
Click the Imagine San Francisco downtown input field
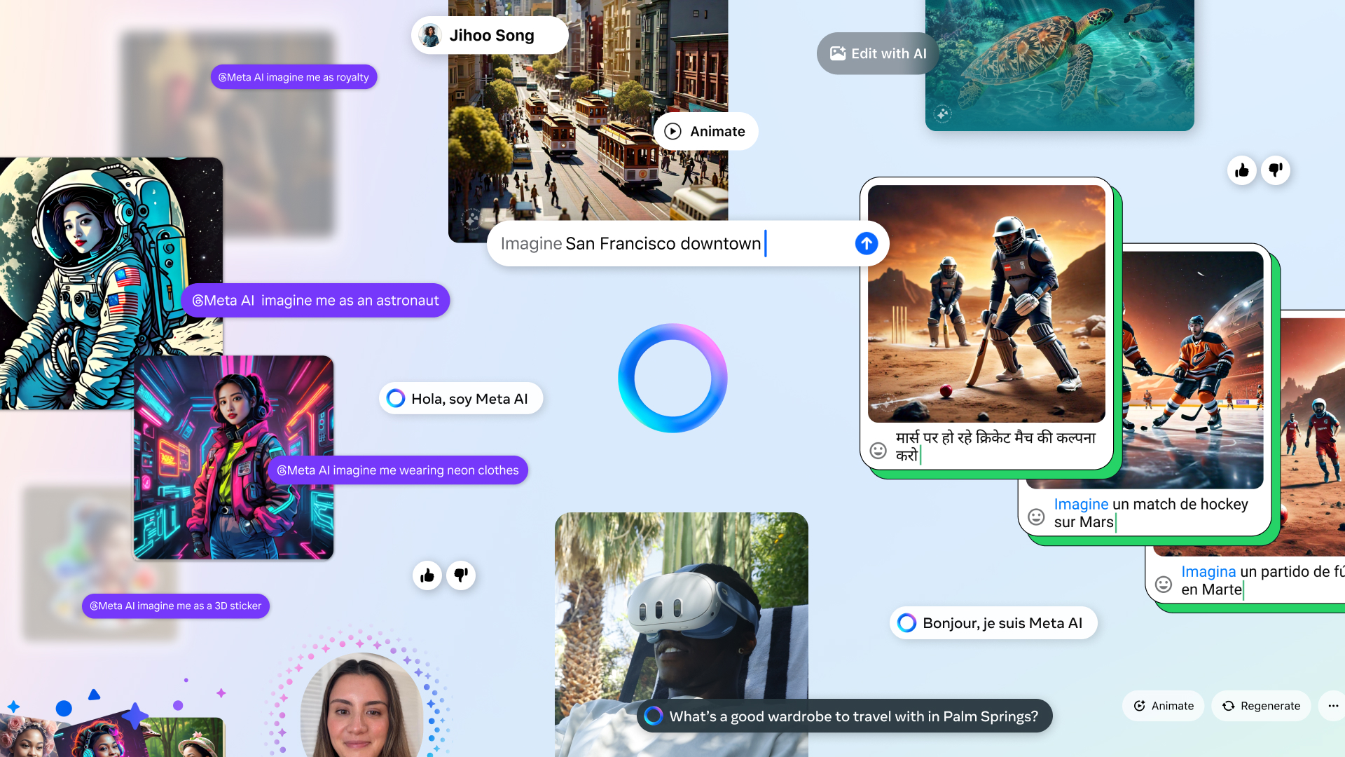665,243
